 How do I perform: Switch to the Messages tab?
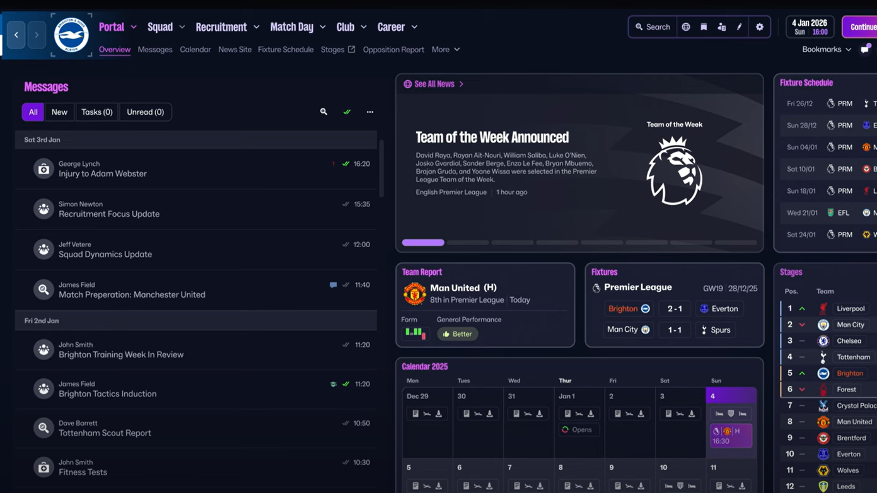click(155, 49)
